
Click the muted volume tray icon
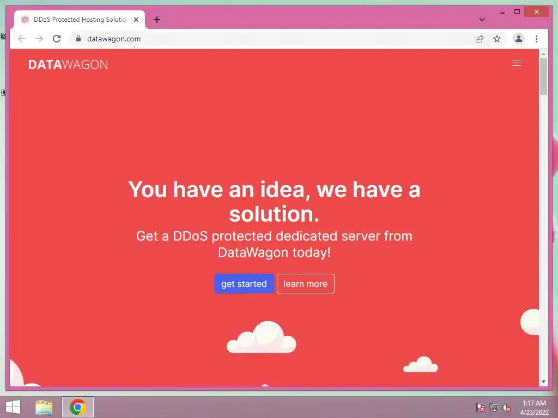pyautogui.click(x=507, y=407)
